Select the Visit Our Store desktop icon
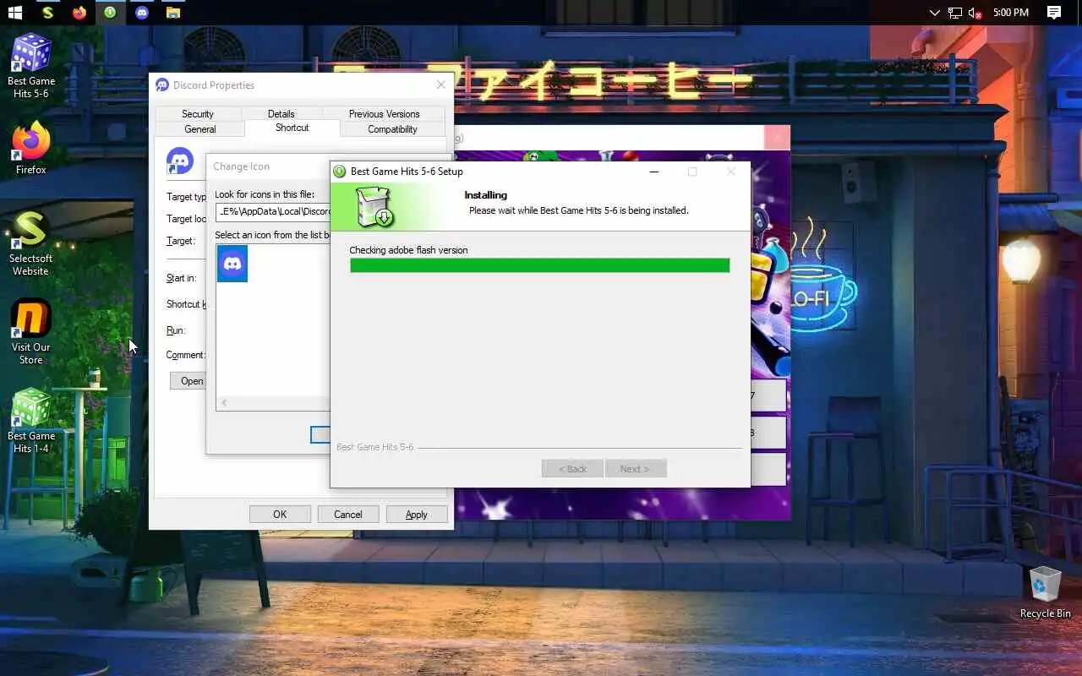Viewport: 1082px width, 676px height. pos(31,333)
